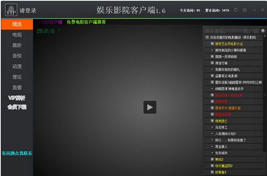Click the orange 夏有乔木 雅望天堂 entry

coord(228,108)
